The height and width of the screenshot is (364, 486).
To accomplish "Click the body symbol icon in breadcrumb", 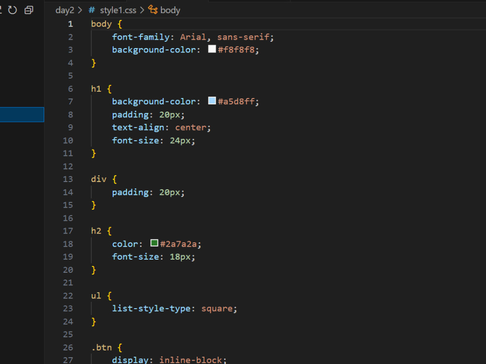I will (153, 10).
